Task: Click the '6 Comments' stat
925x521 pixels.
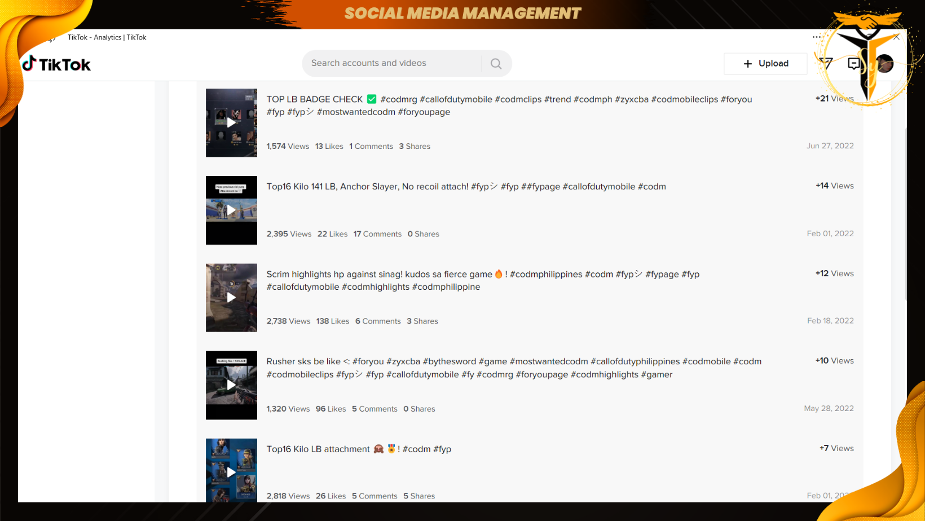Action: point(378,321)
